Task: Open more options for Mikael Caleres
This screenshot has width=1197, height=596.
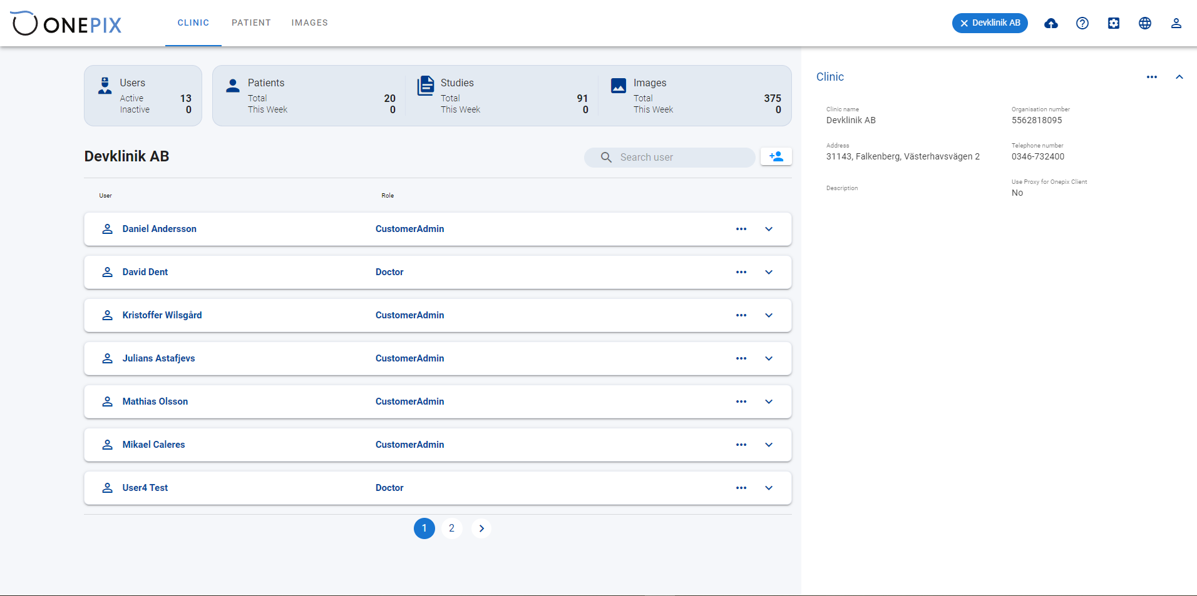Action: 741,445
